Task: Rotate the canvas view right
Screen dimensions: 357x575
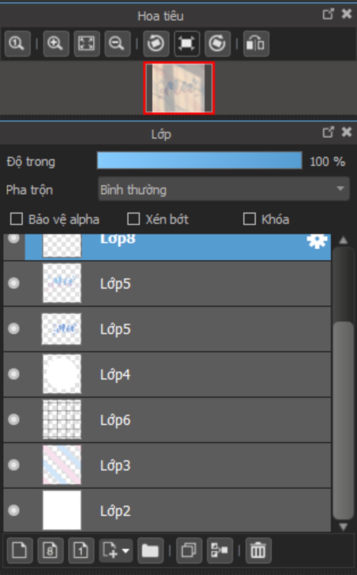Action: [217, 44]
